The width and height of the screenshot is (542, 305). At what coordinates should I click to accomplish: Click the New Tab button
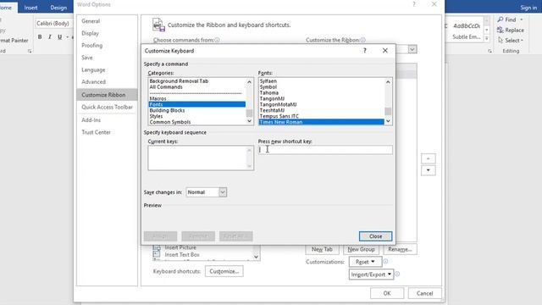pos(322,249)
